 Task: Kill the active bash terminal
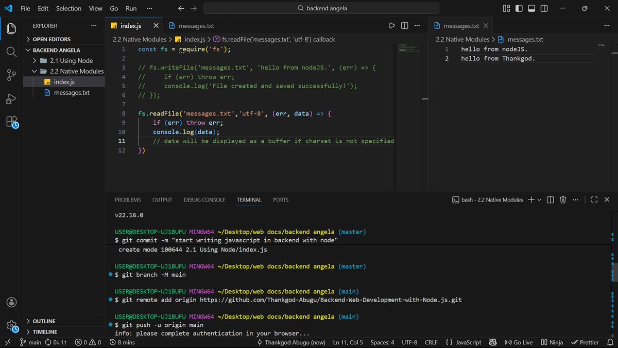pos(563,200)
